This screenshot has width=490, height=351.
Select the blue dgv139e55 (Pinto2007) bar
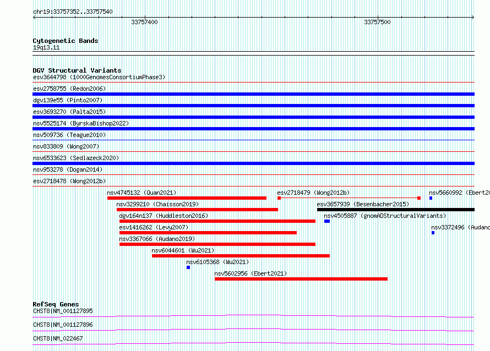(x=253, y=106)
